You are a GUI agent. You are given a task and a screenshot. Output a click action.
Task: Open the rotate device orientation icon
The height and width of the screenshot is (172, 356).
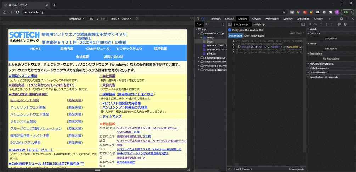[x=137, y=19]
